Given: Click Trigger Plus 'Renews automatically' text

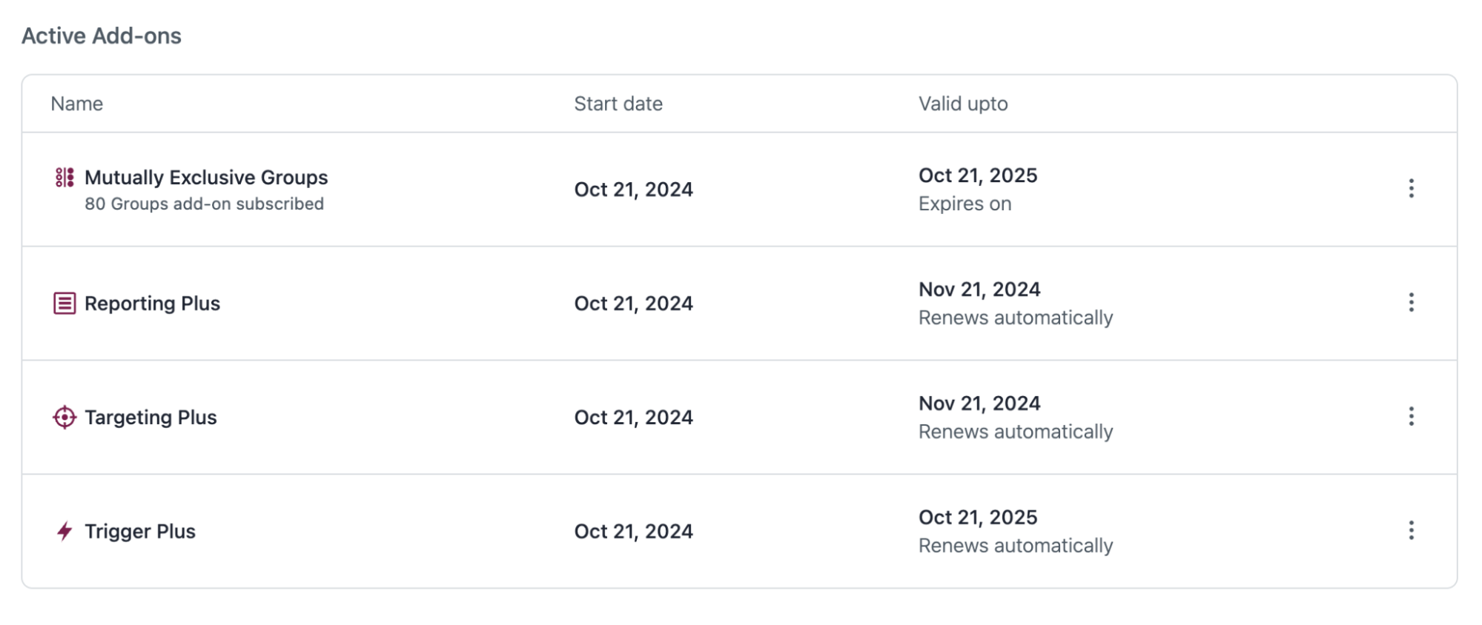Looking at the screenshot, I should pos(1016,546).
